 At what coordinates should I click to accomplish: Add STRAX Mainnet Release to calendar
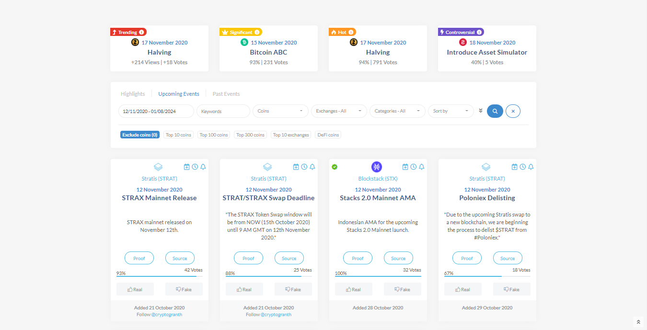[187, 167]
